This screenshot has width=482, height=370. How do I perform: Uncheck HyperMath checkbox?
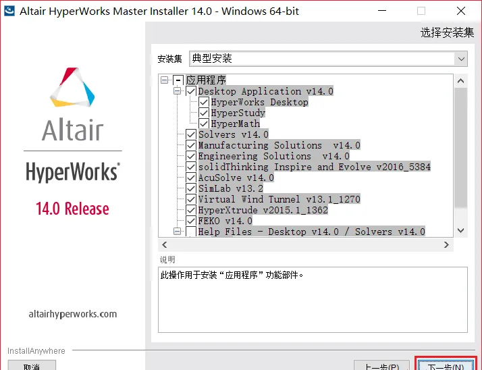pos(204,124)
